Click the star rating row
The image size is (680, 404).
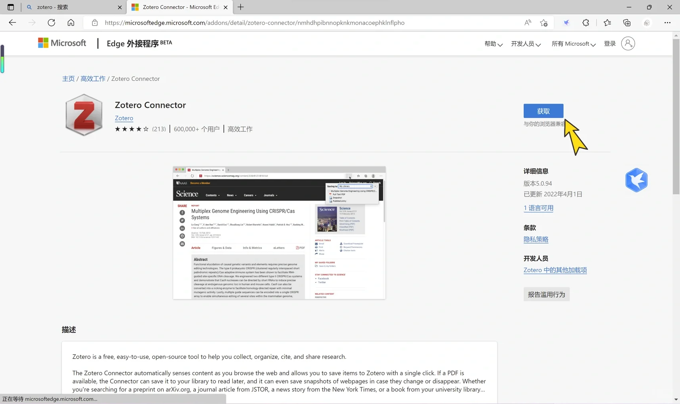click(132, 129)
